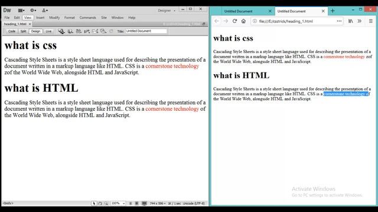Open the Dreamweaver Layout dropdown icon
378x212 pixels.
tap(21, 11)
